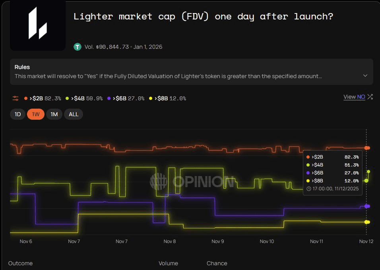The width and height of the screenshot is (380, 270).
Task: Click the Nov 9 label on time axis
Action: click(x=218, y=241)
